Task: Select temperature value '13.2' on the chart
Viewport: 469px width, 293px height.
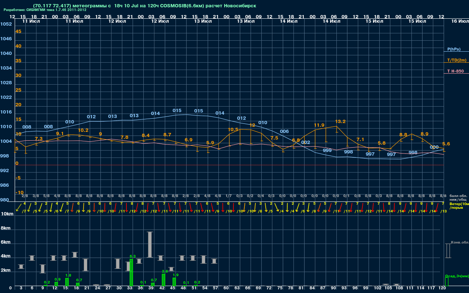Action: coord(340,122)
